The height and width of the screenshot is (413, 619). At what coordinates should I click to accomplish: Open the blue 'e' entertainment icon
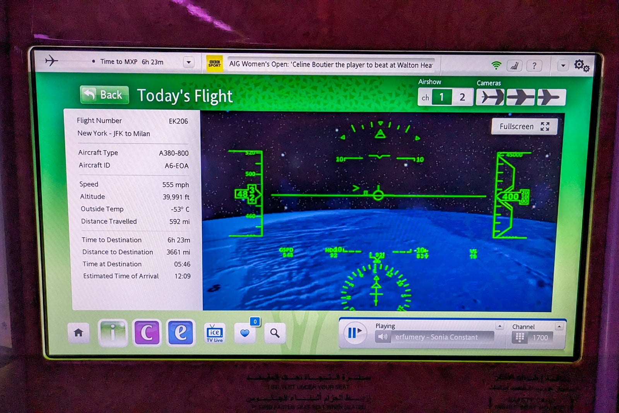coord(181,332)
